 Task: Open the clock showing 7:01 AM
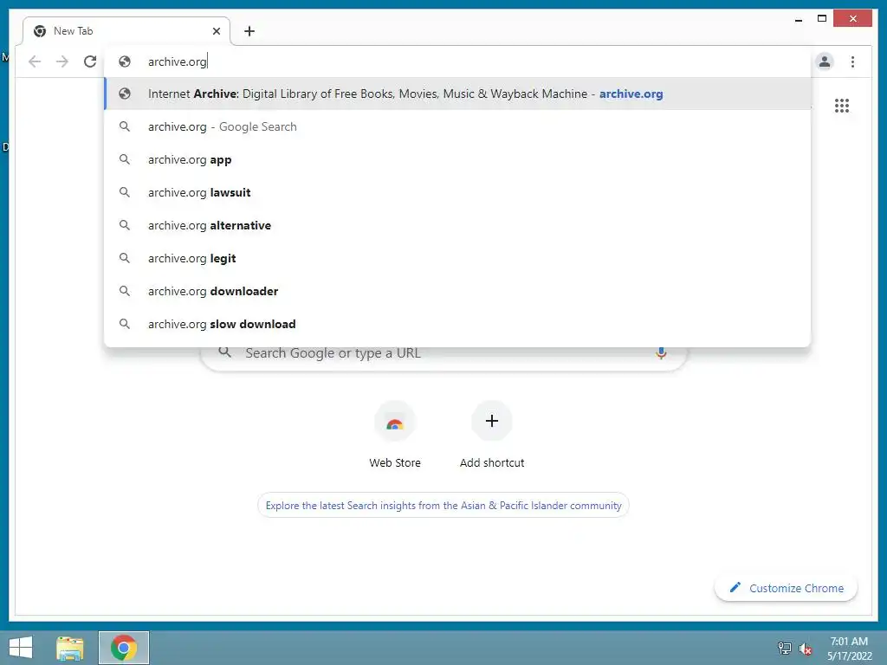(x=849, y=649)
